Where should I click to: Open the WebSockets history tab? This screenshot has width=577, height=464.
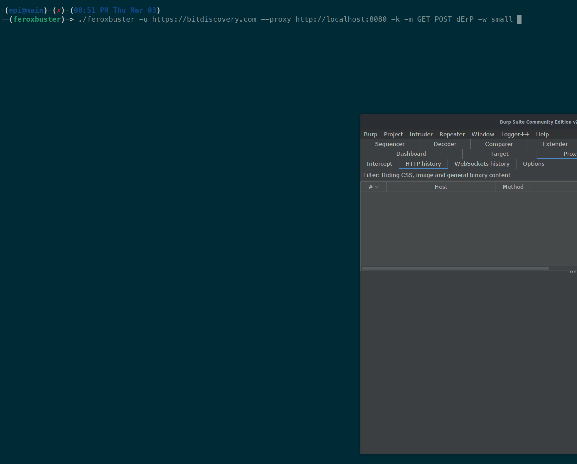pyautogui.click(x=482, y=164)
